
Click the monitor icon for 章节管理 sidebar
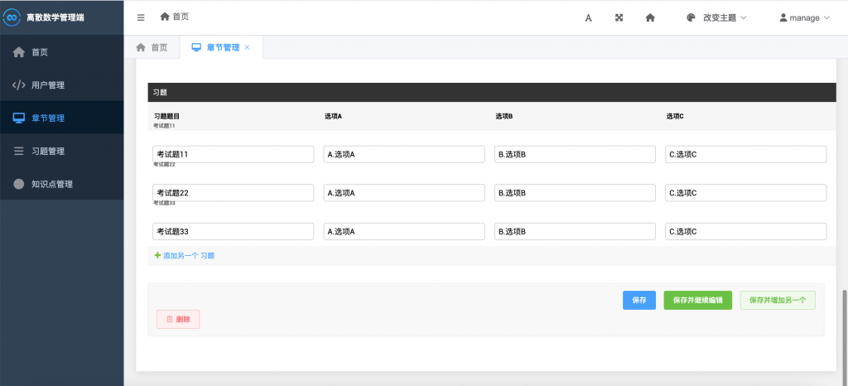pyautogui.click(x=19, y=118)
